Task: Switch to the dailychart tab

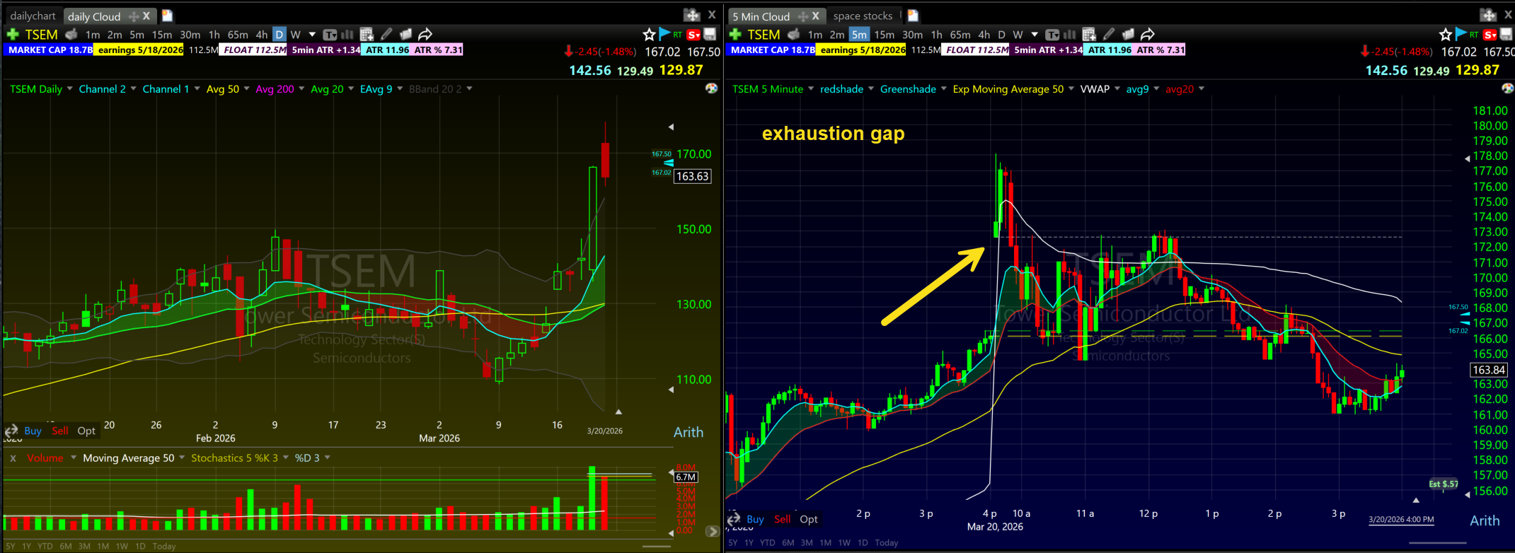Action: (x=33, y=16)
